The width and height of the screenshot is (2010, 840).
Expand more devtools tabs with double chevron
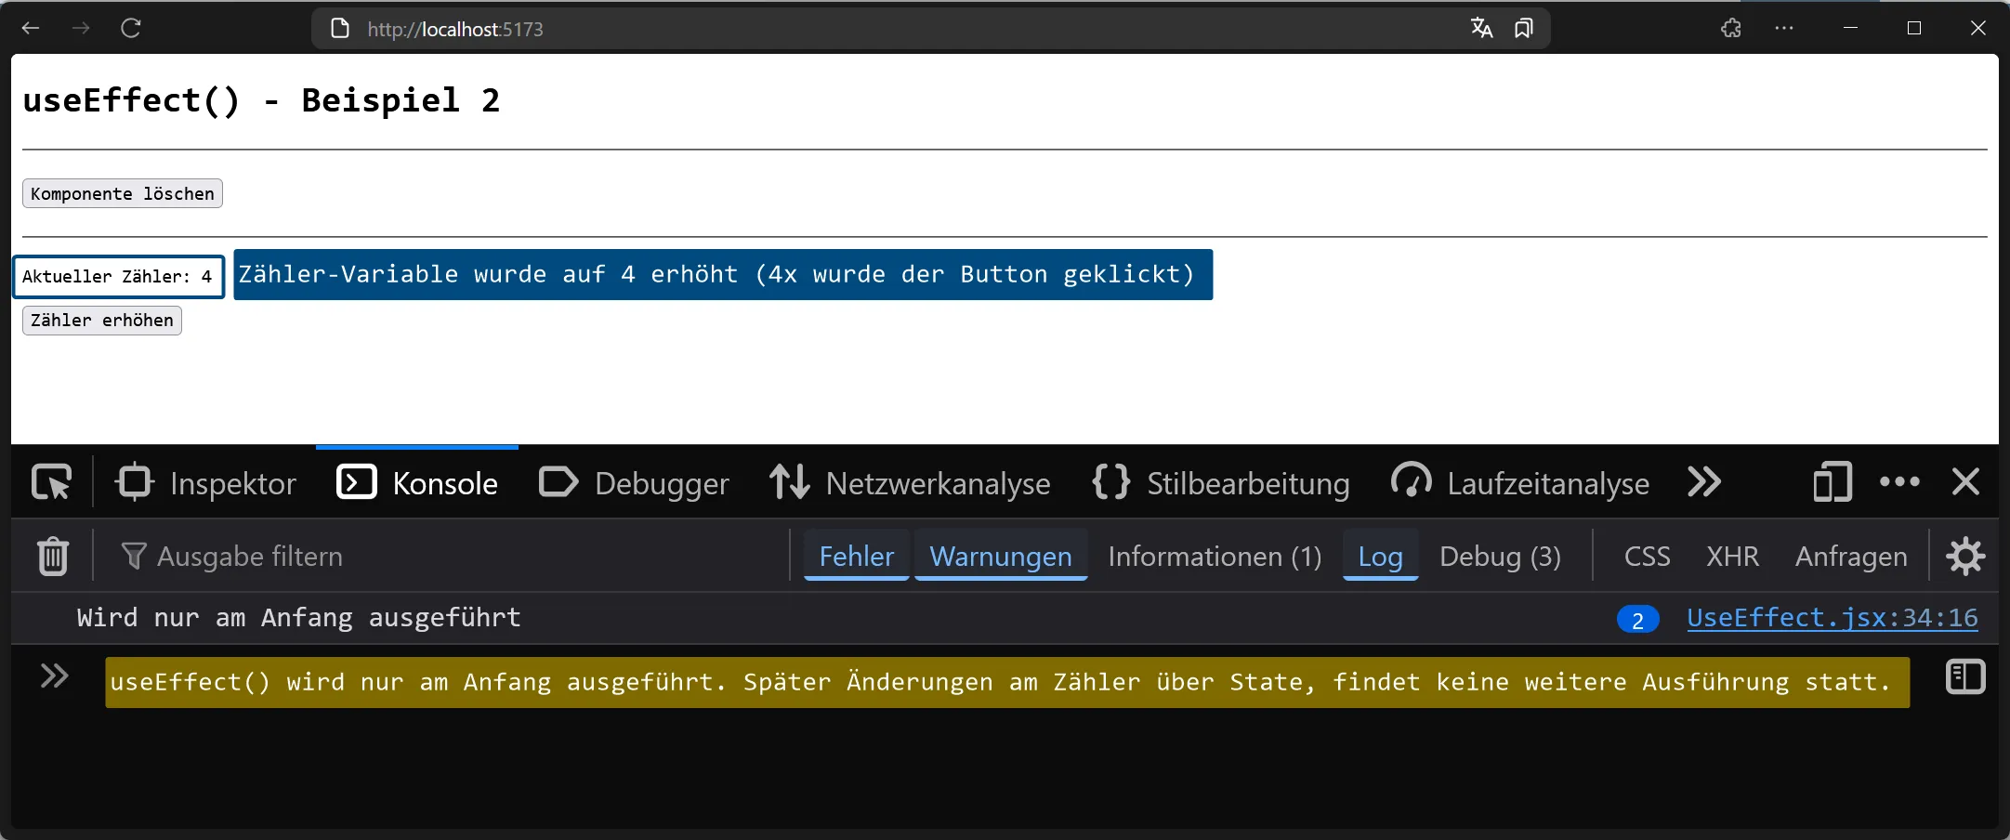point(1704,482)
